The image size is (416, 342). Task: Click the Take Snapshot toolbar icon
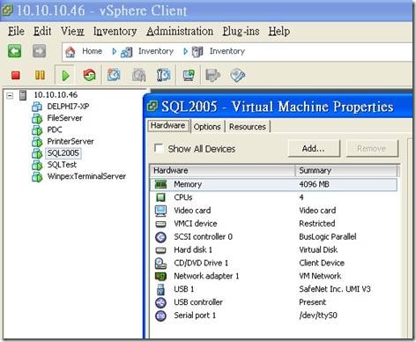[x=114, y=75]
